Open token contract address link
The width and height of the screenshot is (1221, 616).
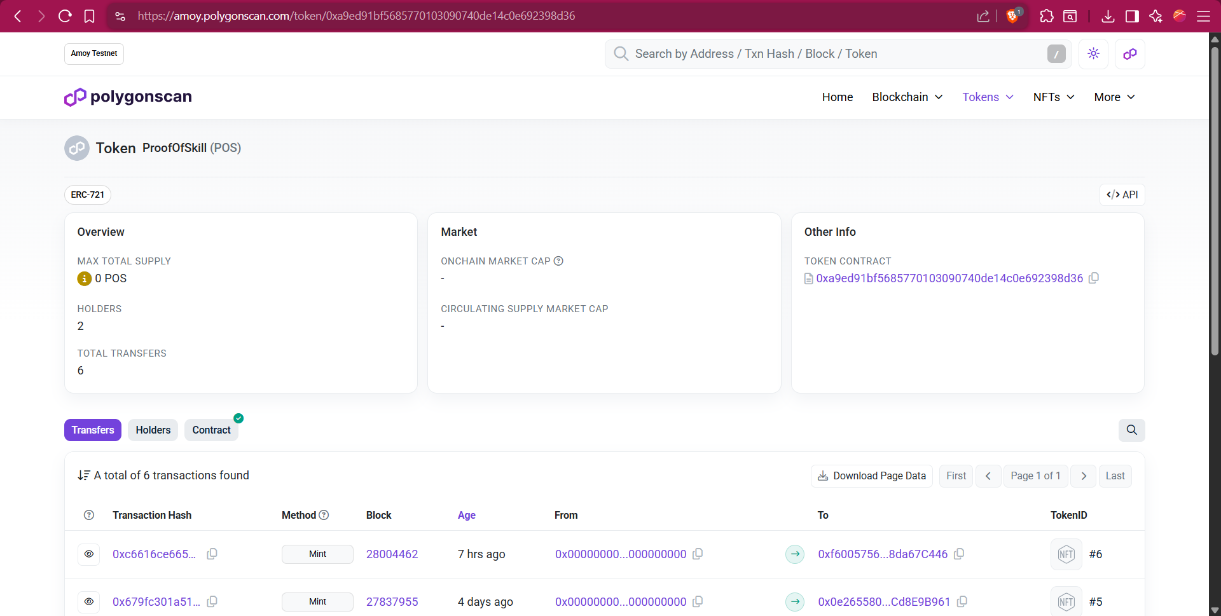949,278
